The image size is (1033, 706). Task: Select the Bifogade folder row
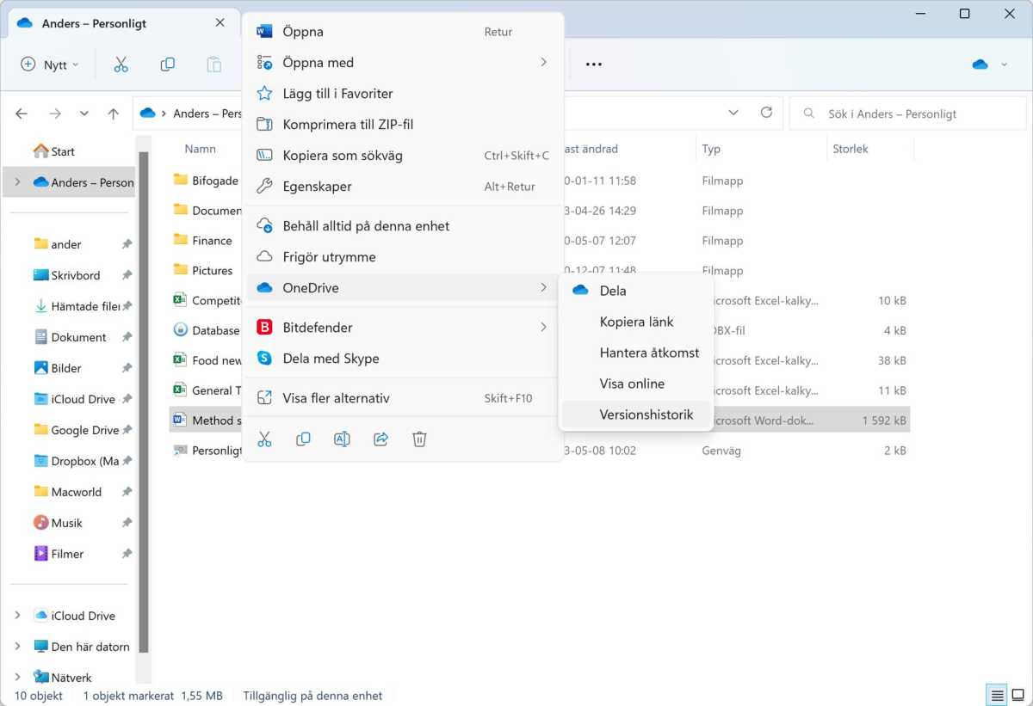[540, 181]
